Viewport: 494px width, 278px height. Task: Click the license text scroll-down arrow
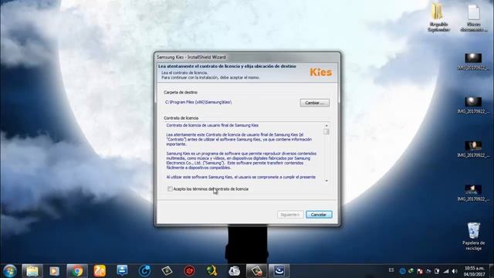tap(327, 181)
